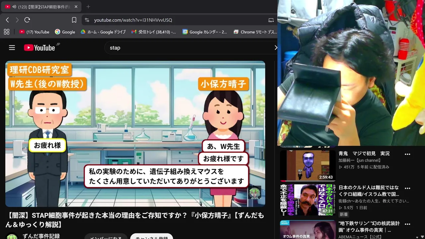The width and height of the screenshot is (425, 239).
Task: Open 加藤純一 [jun channel] channel name
Action: click(x=360, y=160)
